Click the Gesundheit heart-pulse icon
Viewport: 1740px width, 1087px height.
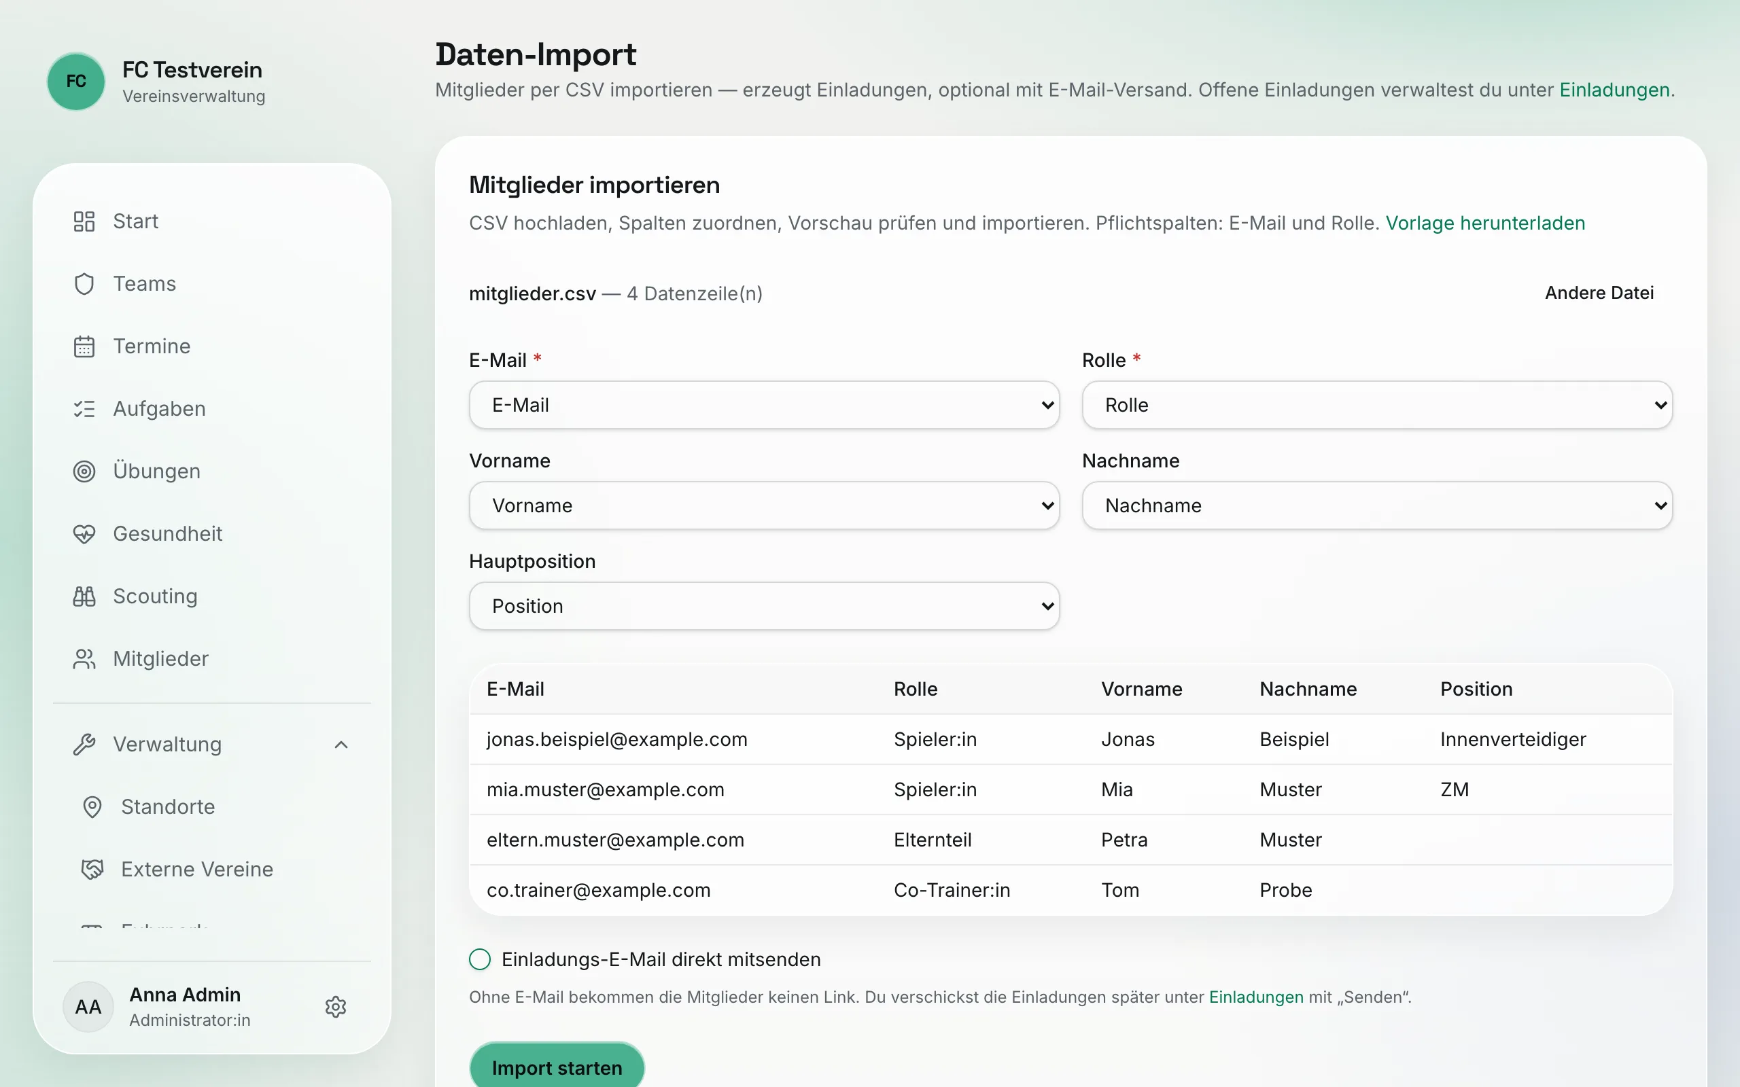point(84,534)
